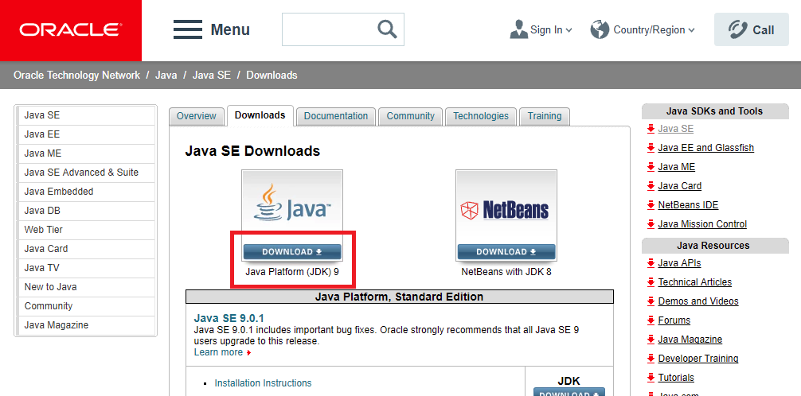The image size is (801, 396).
Task: Click red download arrow beside Forums
Action: 651,320
